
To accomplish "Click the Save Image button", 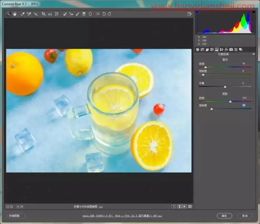I will (x=17, y=216).
